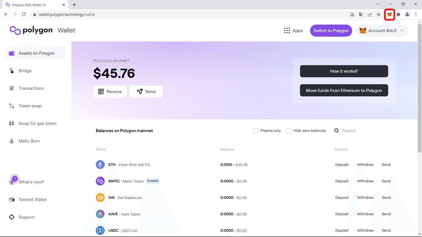The width and height of the screenshot is (422, 237).
Task: Click the PLASMA badge next to Matic Token
Action: [x=153, y=181]
